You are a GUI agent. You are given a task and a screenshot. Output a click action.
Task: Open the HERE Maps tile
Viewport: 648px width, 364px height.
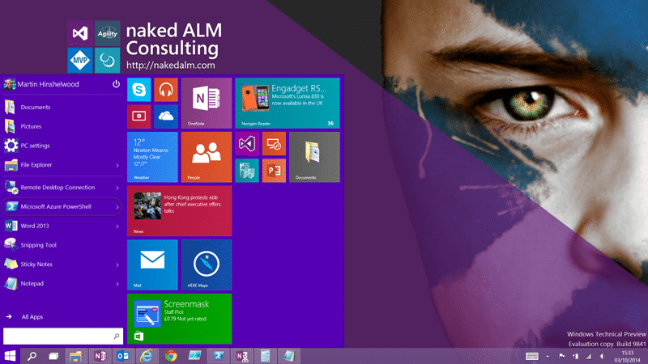coord(207,265)
